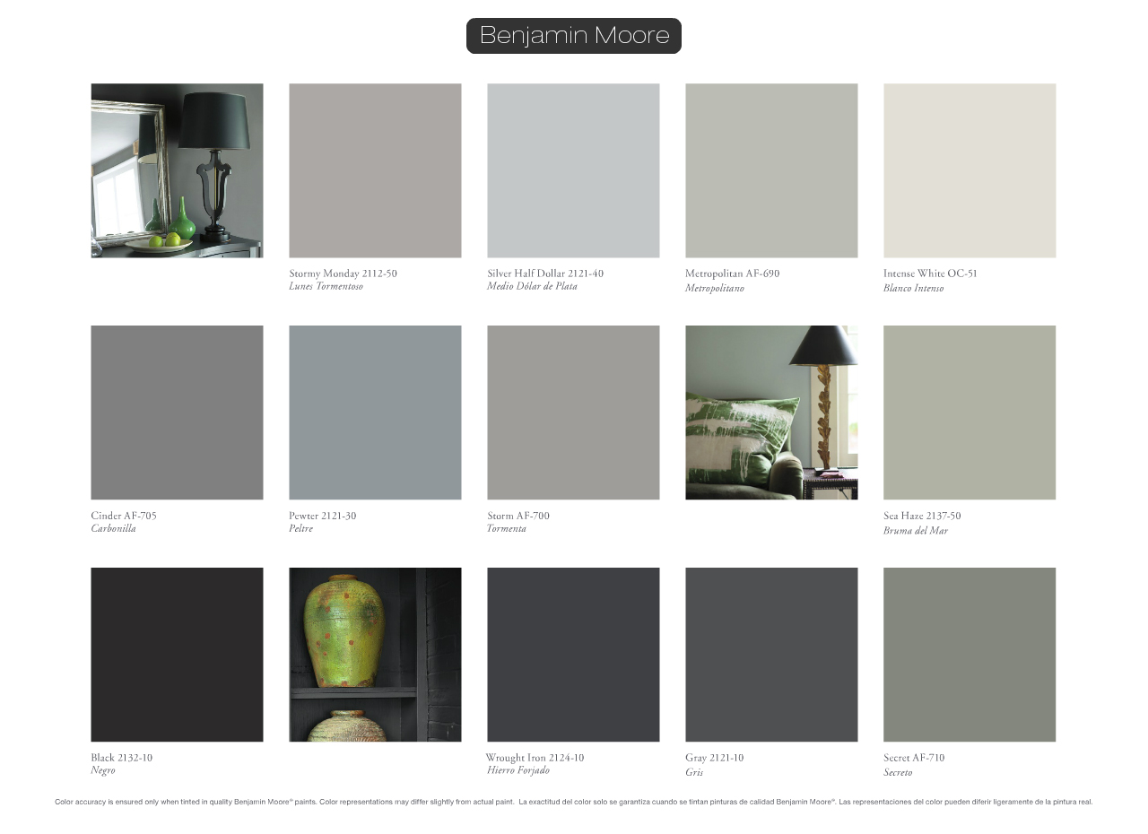This screenshot has height=834, width=1148.
Task: Select the Wrought Iron 2124-10 swatch
Action: [x=573, y=655]
